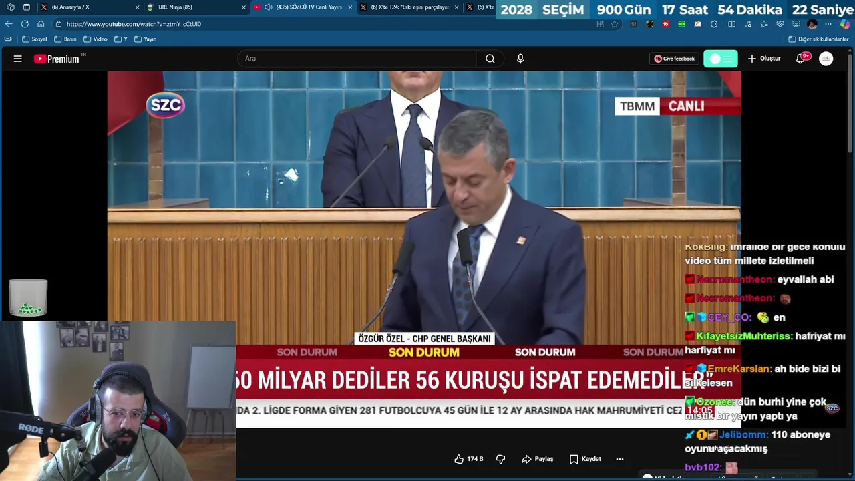Click chat username 'KifayetsizMuhteriss'
Viewport: 855px width, 481px height.
[744, 336]
